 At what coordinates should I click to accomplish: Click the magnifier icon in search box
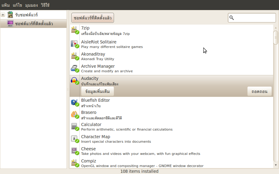[232, 18]
